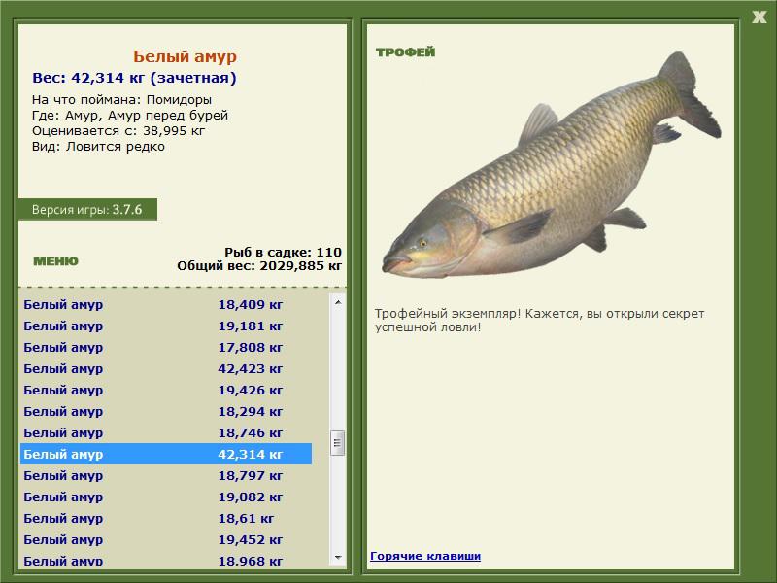777x583 pixels.
Task: Open the МЕНЮ button
Action: (55, 261)
